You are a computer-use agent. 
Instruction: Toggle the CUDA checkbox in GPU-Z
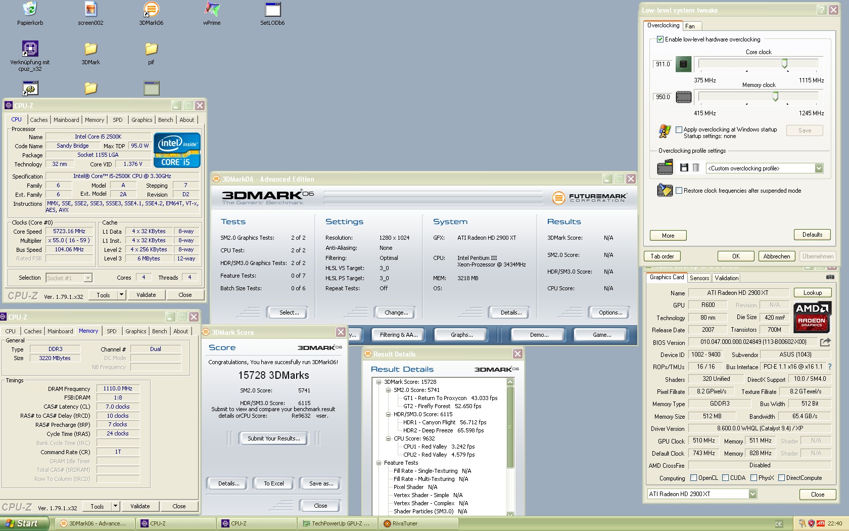pyautogui.click(x=726, y=478)
